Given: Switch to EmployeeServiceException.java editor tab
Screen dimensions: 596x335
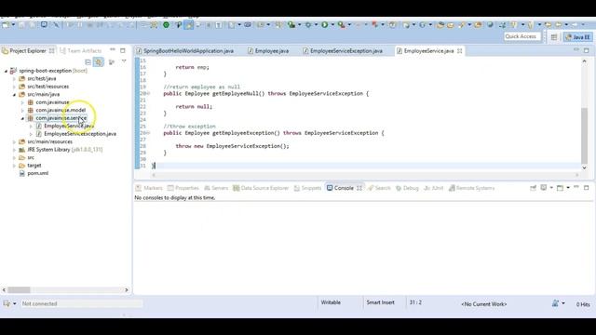Looking at the screenshot, I should click(343, 50).
